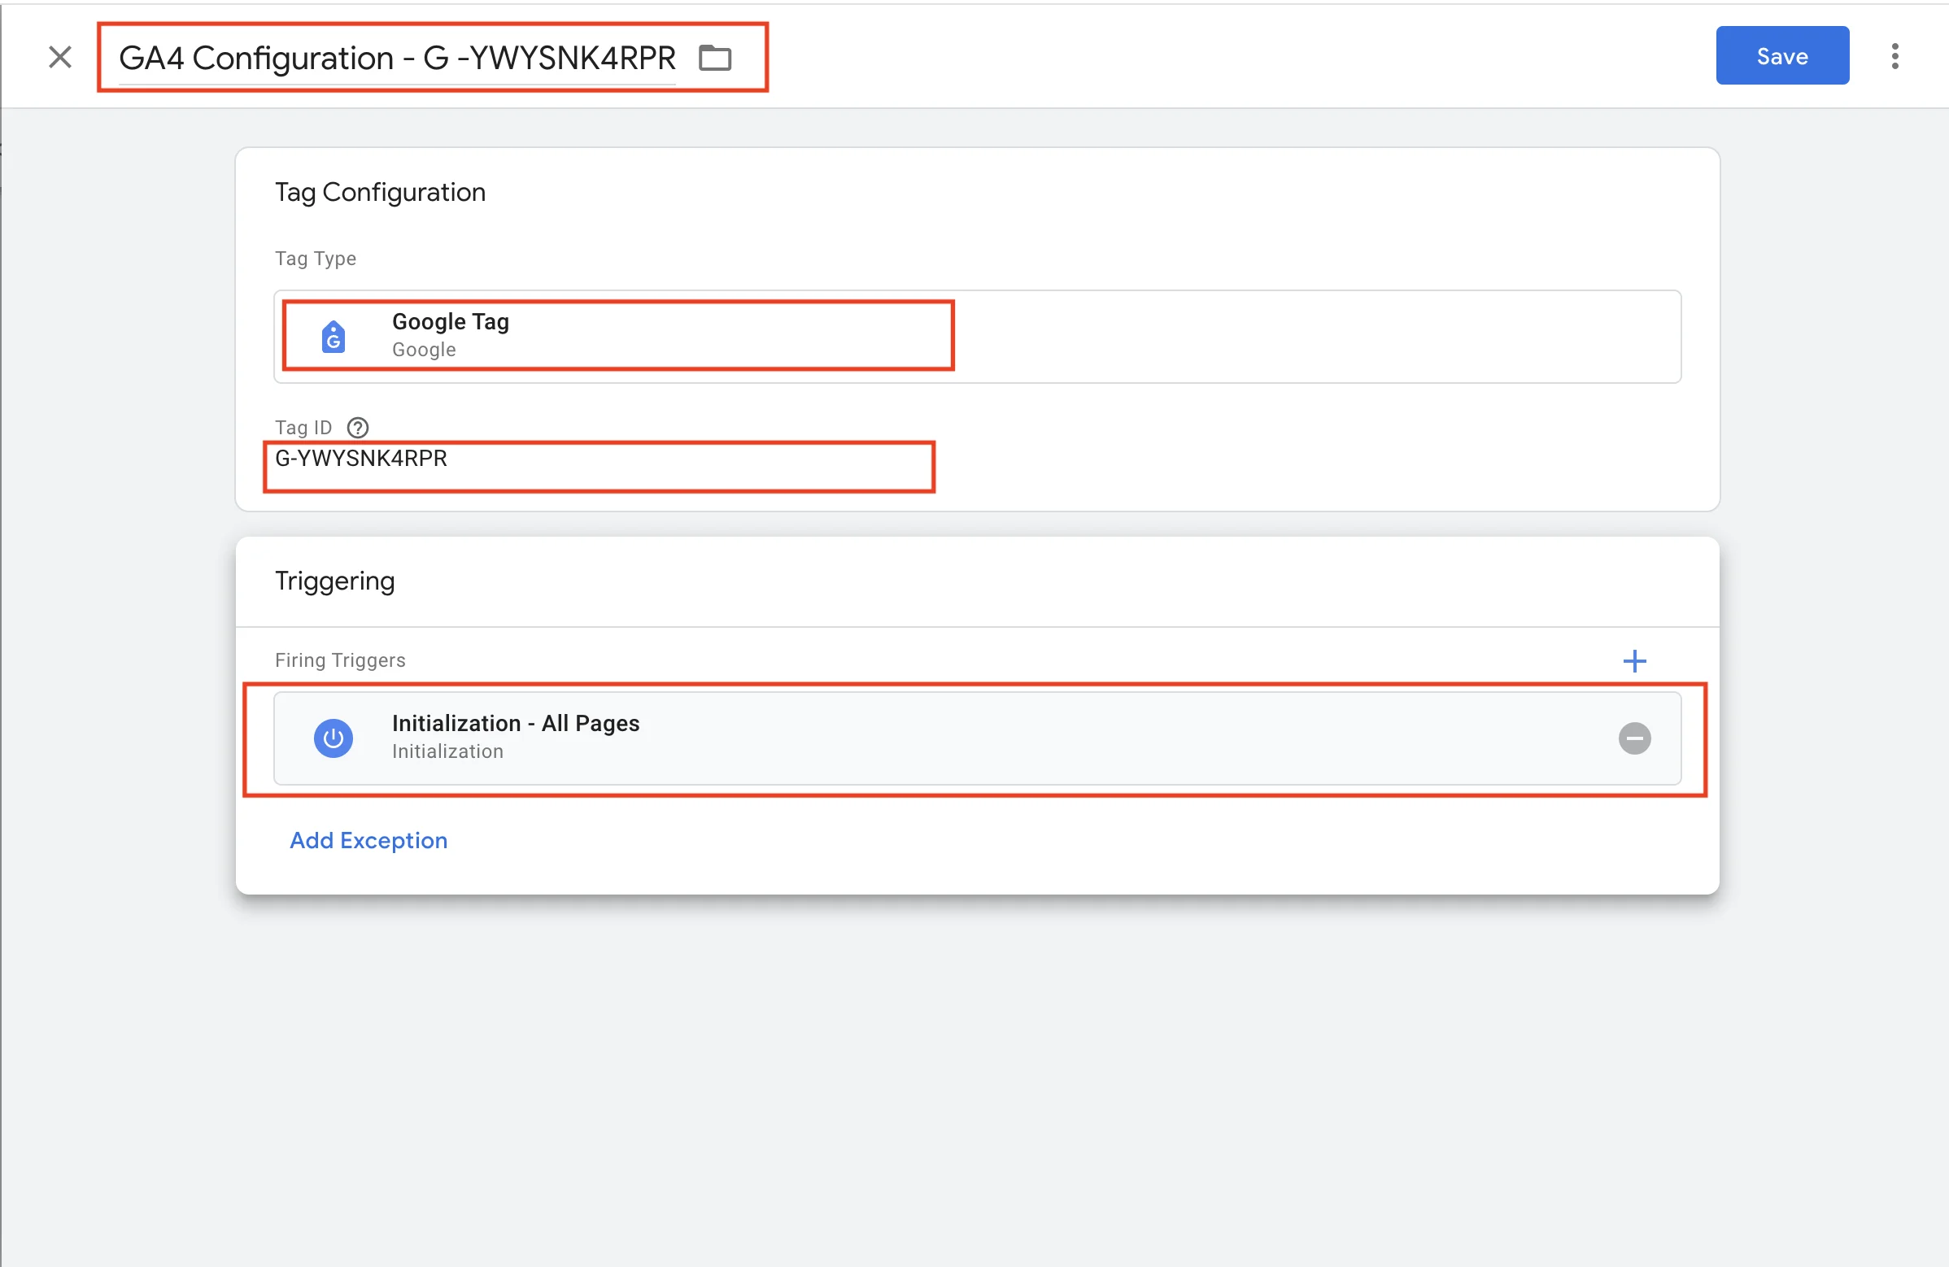Click the Add Exception link
This screenshot has height=1267, width=1949.
pyautogui.click(x=368, y=841)
